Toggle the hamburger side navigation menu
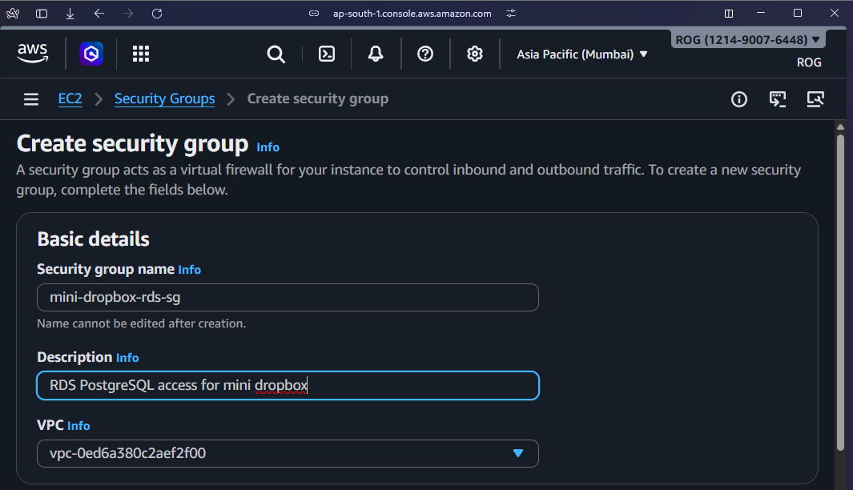 [x=31, y=99]
